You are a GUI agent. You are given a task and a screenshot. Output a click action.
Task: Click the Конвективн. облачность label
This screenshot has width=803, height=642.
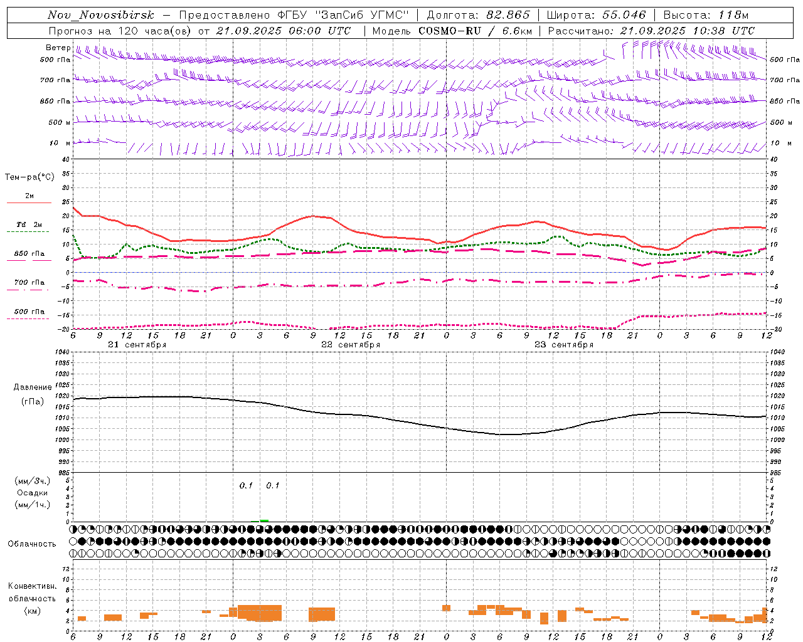pos(32,592)
